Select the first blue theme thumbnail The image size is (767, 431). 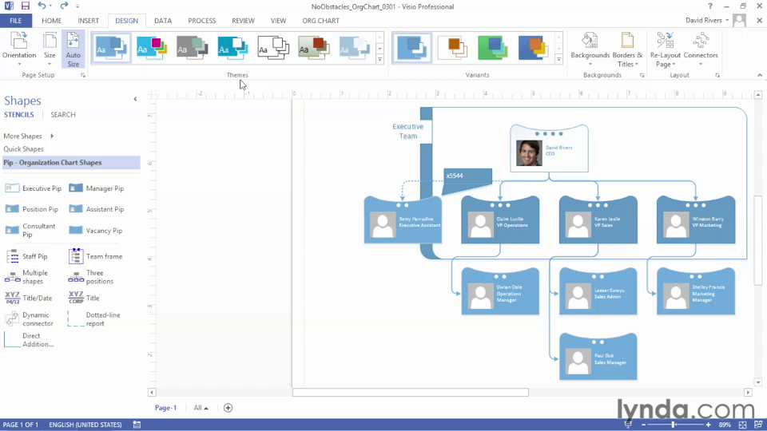[111, 47]
